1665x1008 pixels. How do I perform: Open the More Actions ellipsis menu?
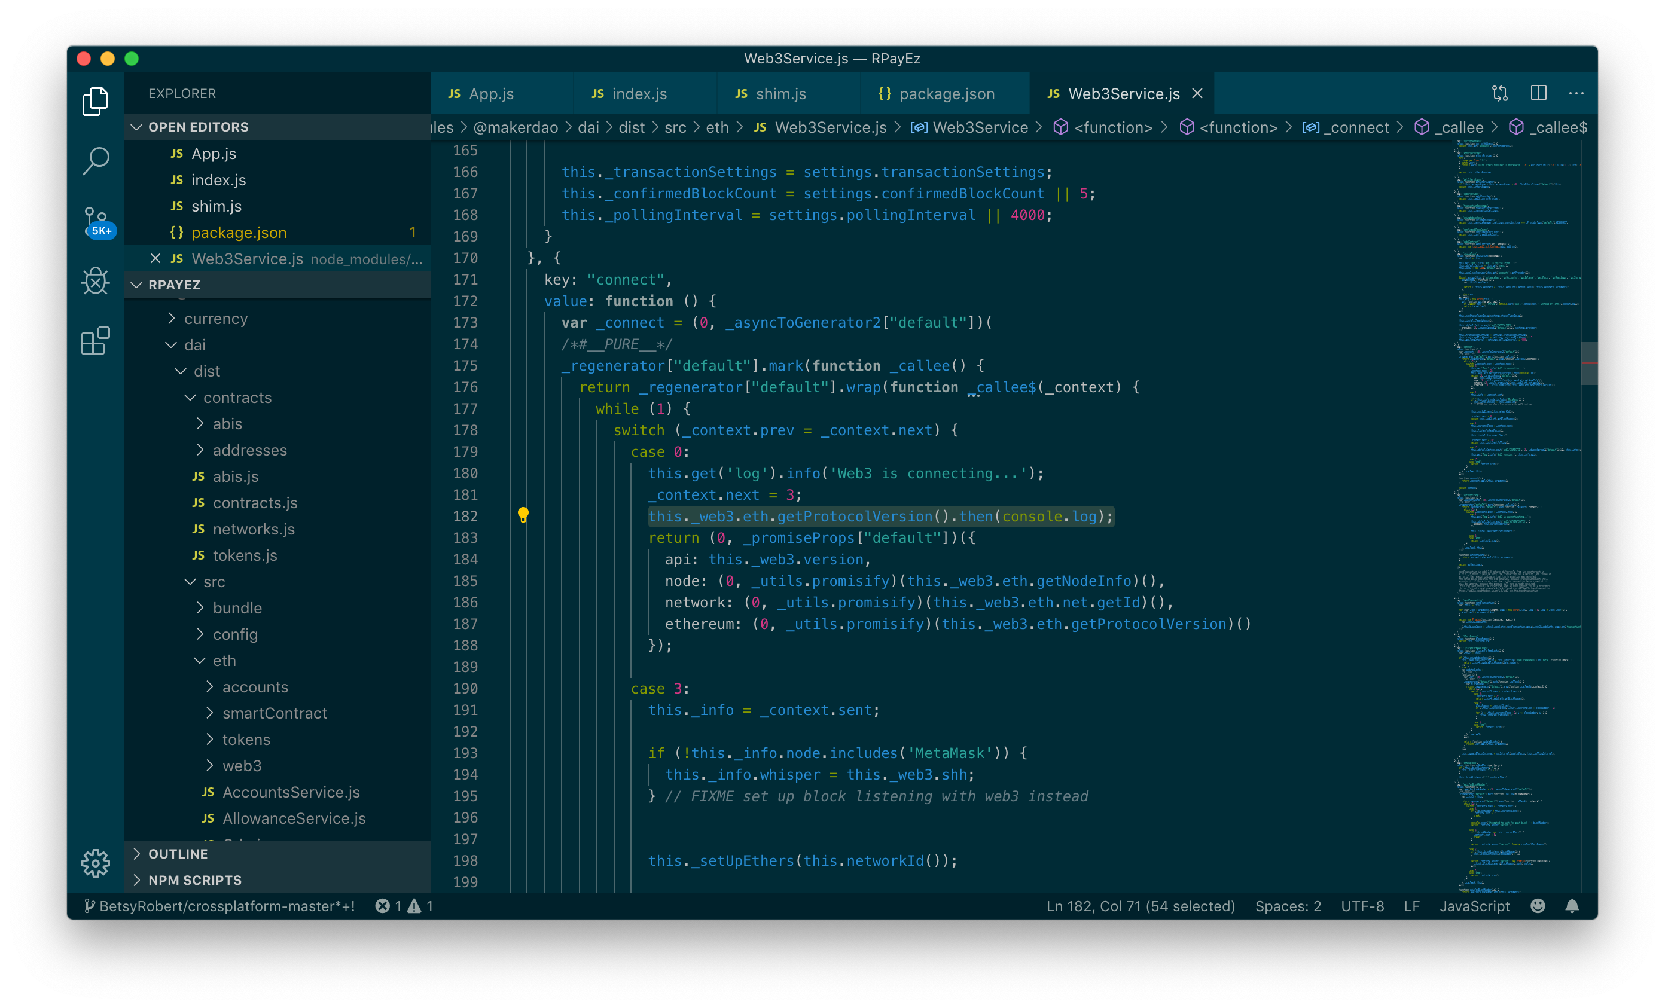coord(1576,93)
